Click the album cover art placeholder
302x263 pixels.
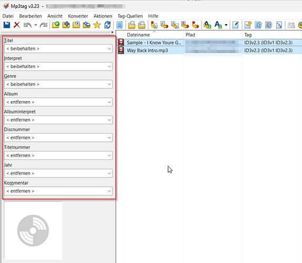(x=33, y=231)
